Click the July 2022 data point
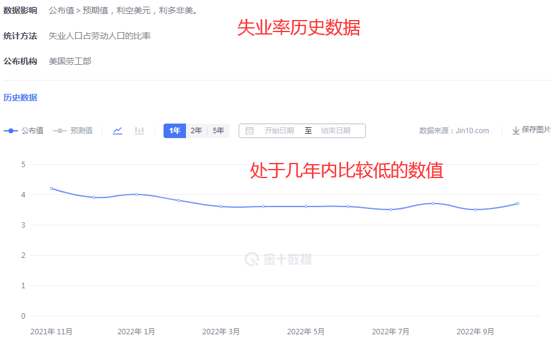 (x=391, y=210)
